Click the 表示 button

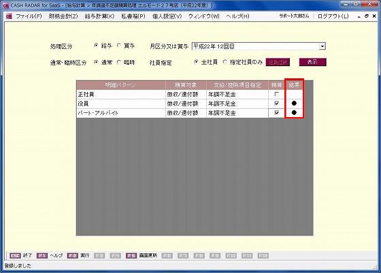[x=312, y=62]
